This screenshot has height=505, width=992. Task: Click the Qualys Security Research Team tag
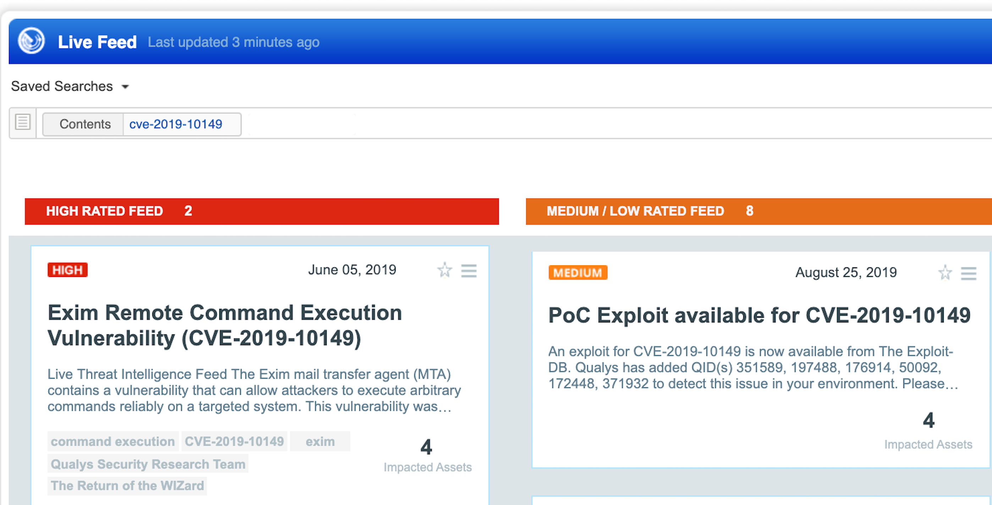(148, 464)
